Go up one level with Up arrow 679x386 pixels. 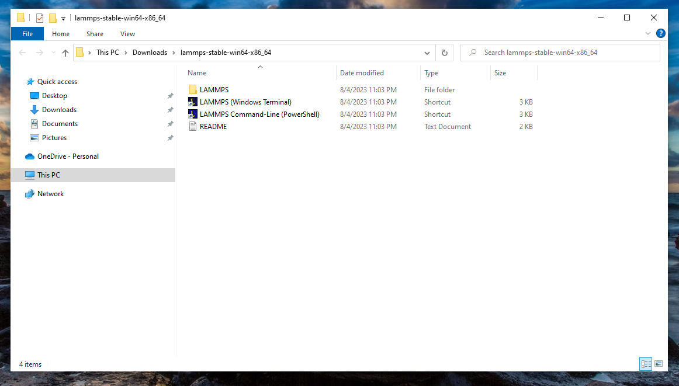click(65, 53)
